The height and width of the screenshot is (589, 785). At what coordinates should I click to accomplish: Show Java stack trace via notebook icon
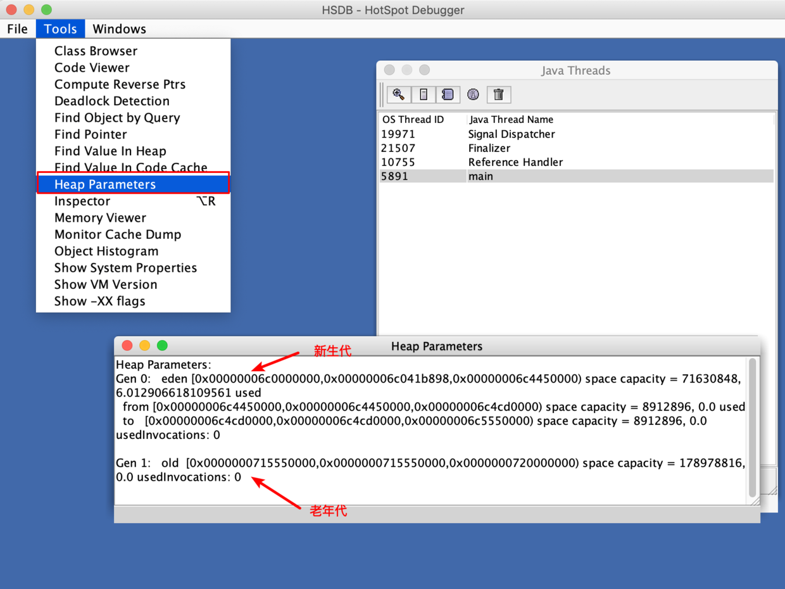(448, 94)
